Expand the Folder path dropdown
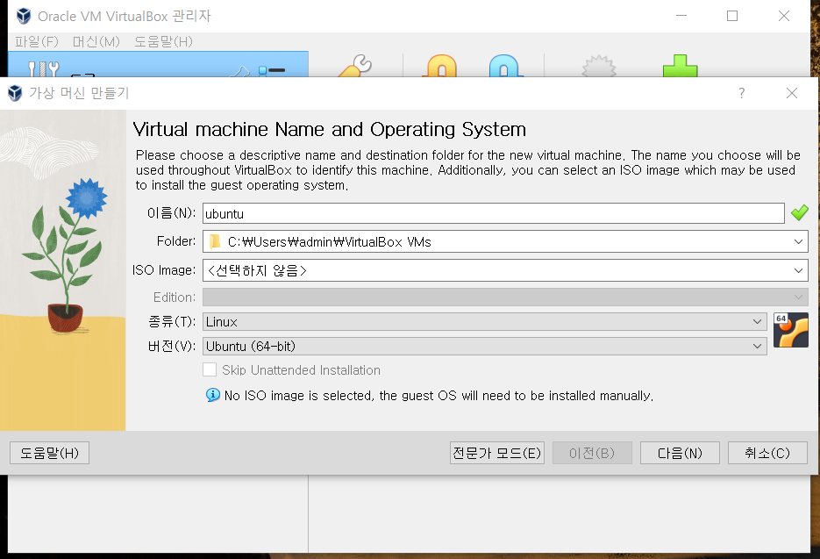The height and width of the screenshot is (559, 820). [798, 241]
